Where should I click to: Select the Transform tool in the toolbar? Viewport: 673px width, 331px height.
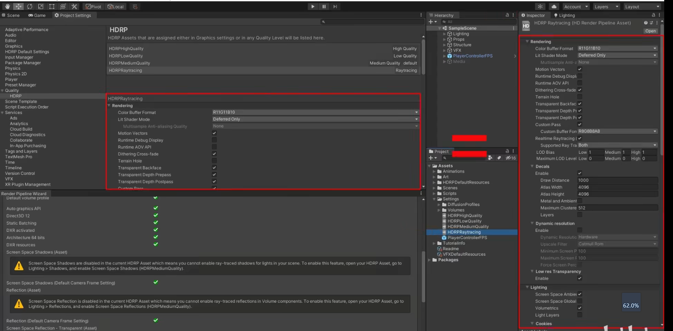click(x=63, y=6)
